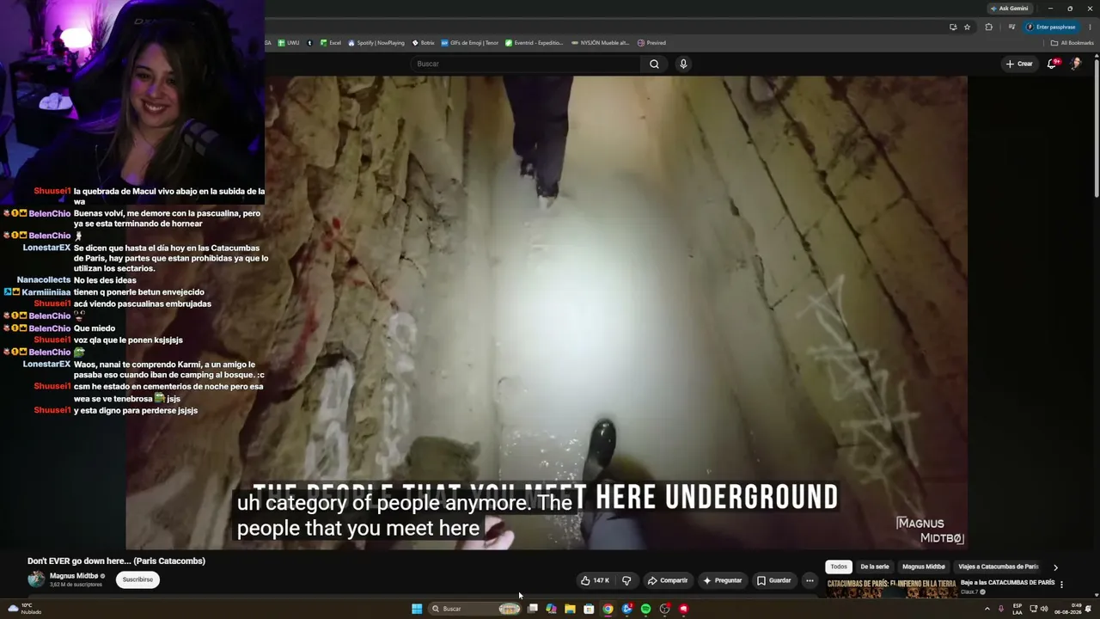This screenshot has height=619, width=1100.
Task: Open the Baje a las CATACUMBAS DE PARIS title
Action: pyautogui.click(x=1007, y=582)
